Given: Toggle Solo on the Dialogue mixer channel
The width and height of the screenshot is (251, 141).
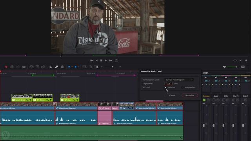Looking at the screenshot, I should pyautogui.click(x=204, y=100).
